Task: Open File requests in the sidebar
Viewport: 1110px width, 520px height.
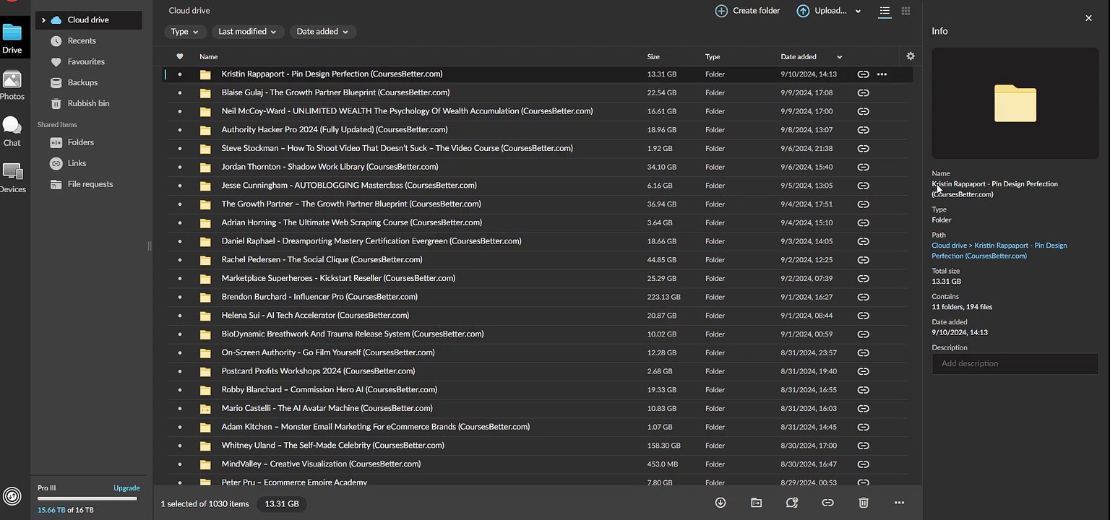Action: point(89,184)
